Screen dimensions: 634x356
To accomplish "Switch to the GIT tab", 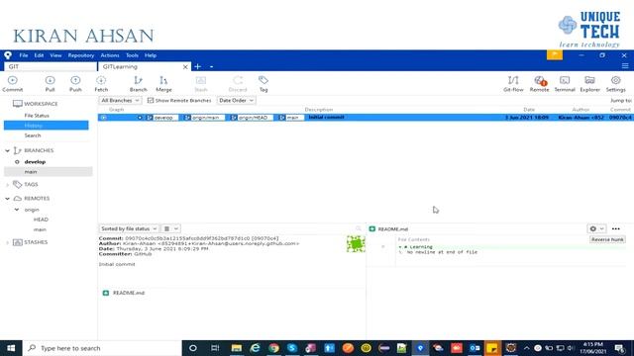I will pyautogui.click(x=51, y=66).
